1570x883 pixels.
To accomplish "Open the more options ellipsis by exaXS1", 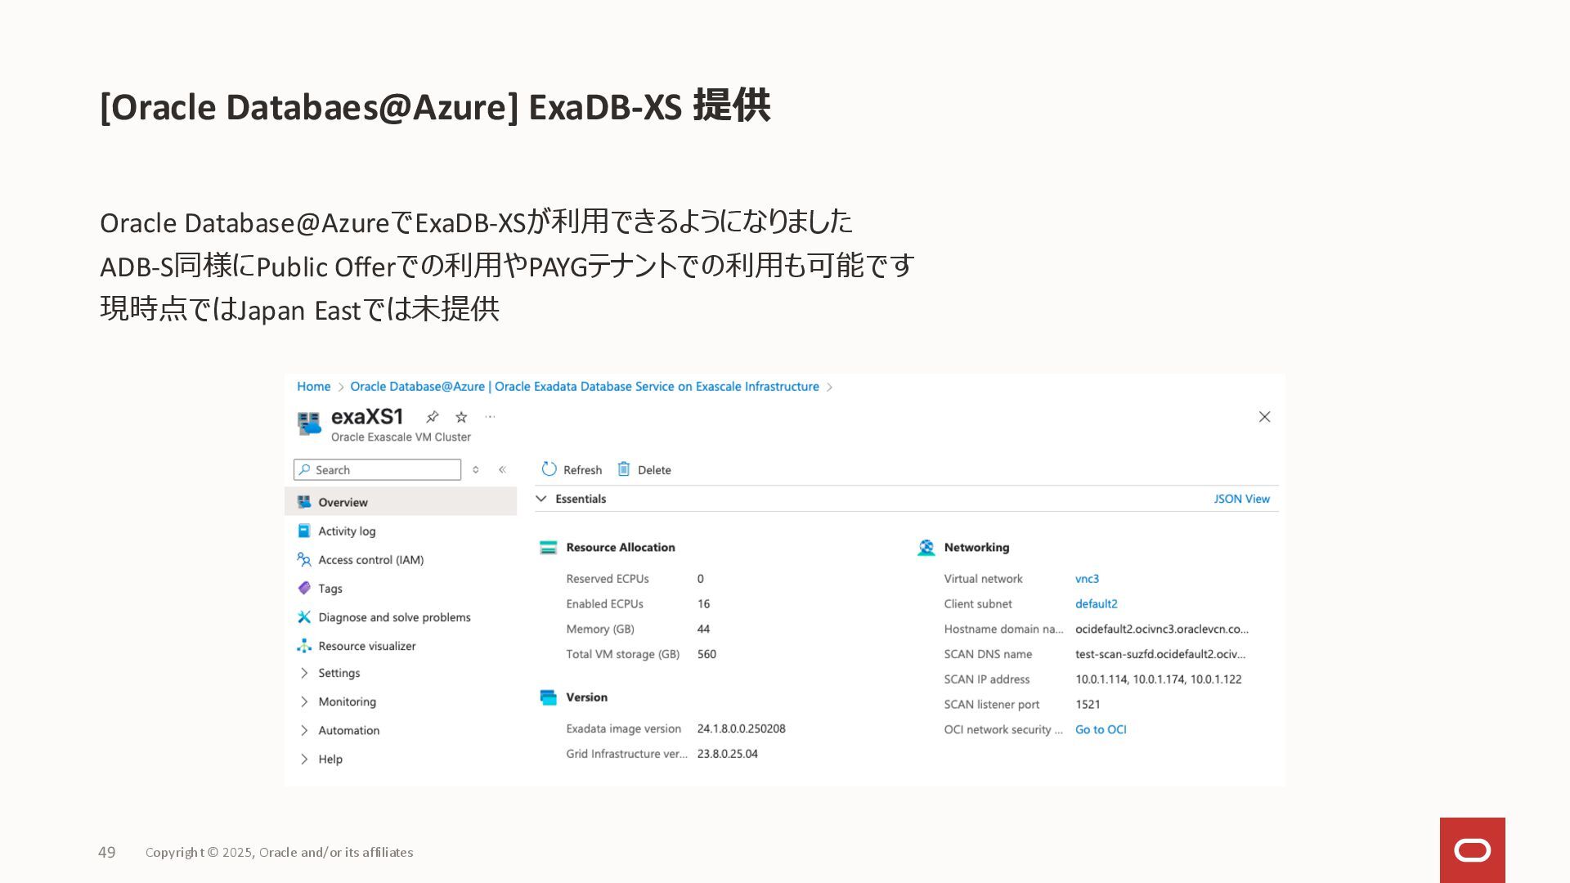I will point(490,417).
